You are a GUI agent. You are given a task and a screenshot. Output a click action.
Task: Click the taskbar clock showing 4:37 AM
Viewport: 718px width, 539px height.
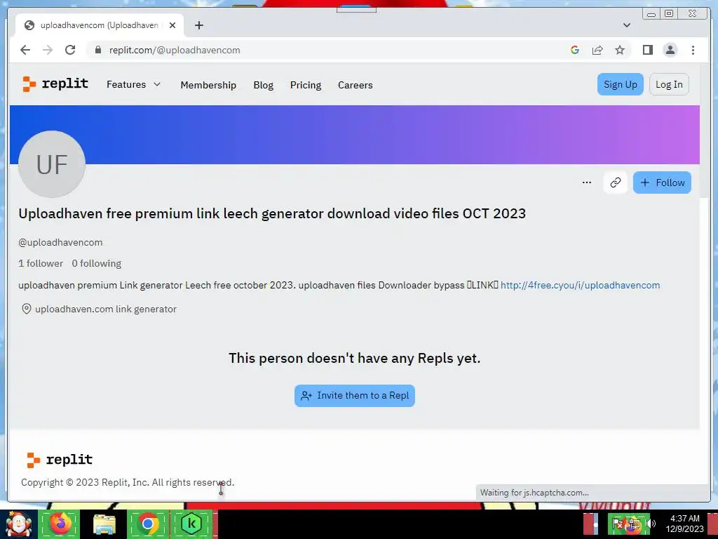tap(684, 524)
